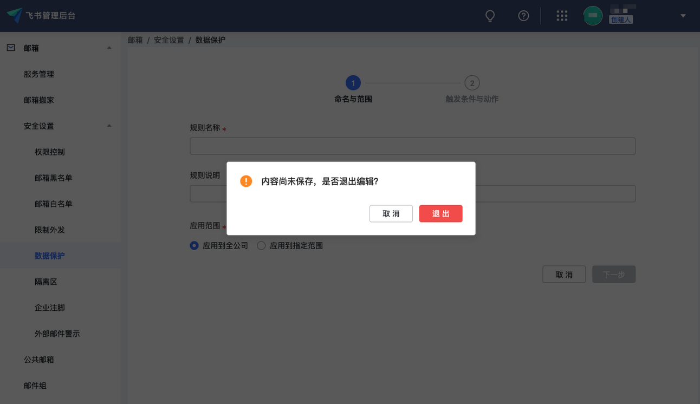
Task: Open 公共邮箱 in sidebar
Action: (39, 360)
